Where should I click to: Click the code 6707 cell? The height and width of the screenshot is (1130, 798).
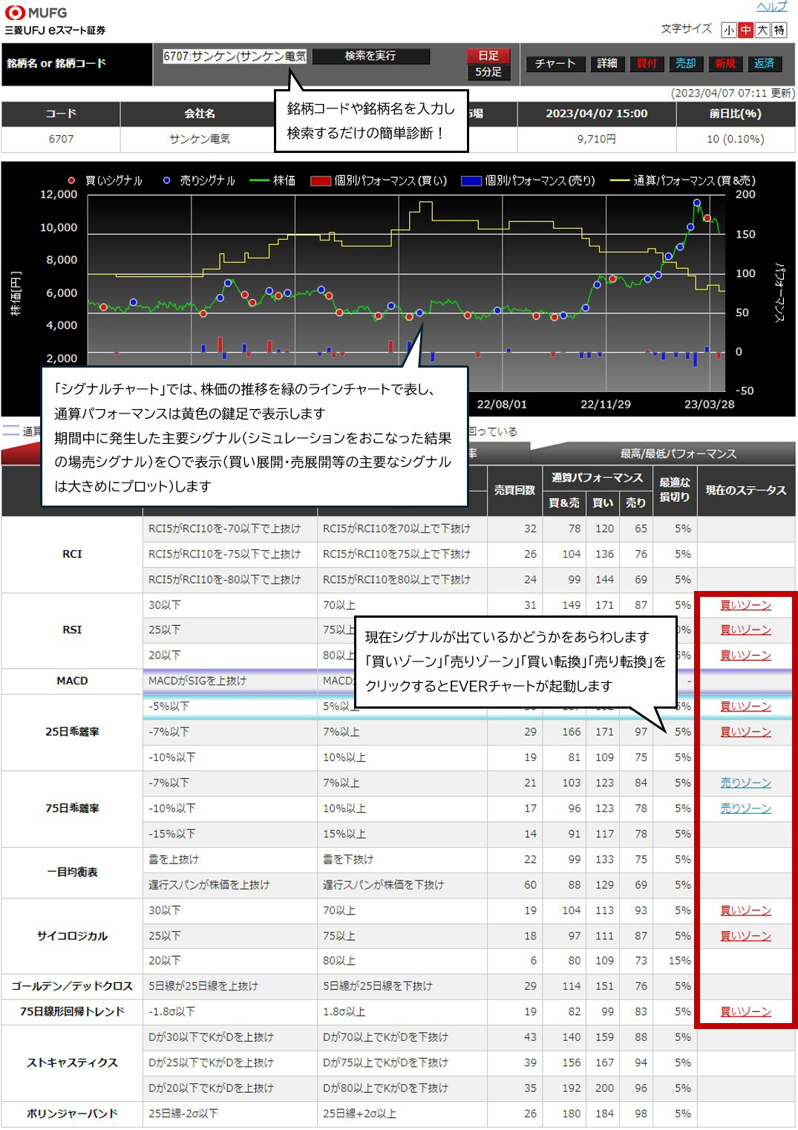click(x=61, y=139)
